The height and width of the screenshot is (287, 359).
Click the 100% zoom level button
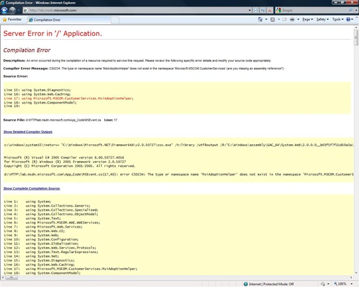340,284
